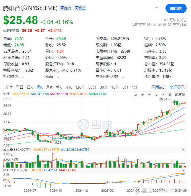Screen dimensions: 191x196
Task: Switch to the 分时 chart tab
Action: [x=9, y=87]
